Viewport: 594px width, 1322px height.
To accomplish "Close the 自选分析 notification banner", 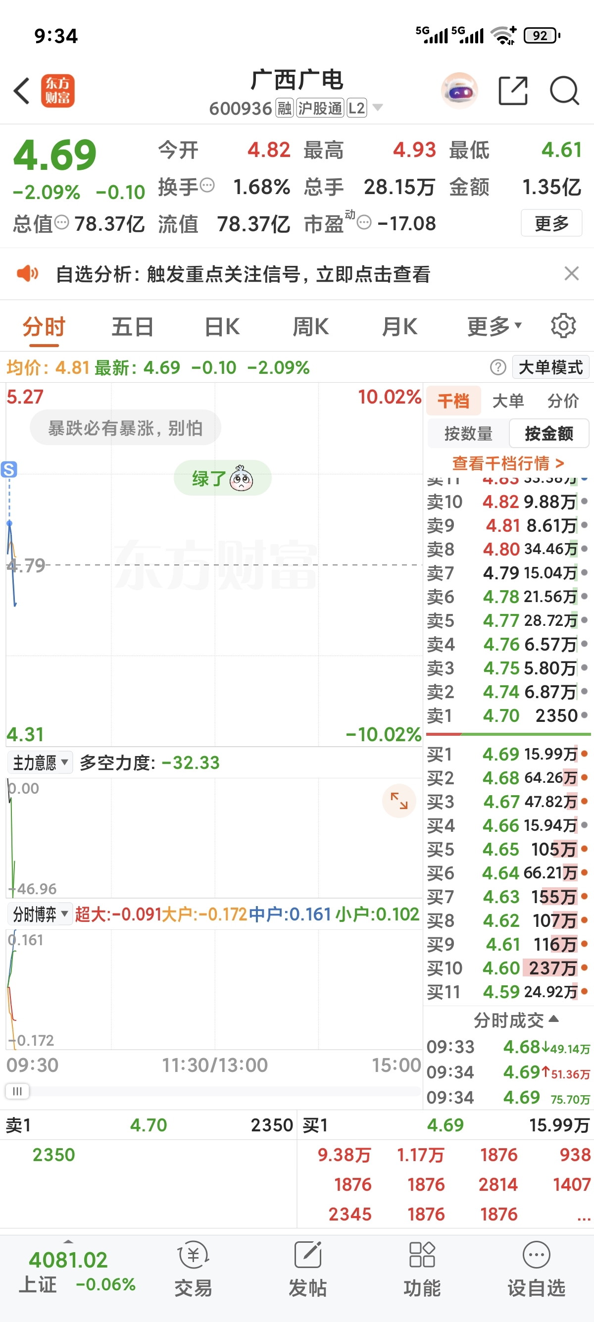I will point(571,273).
